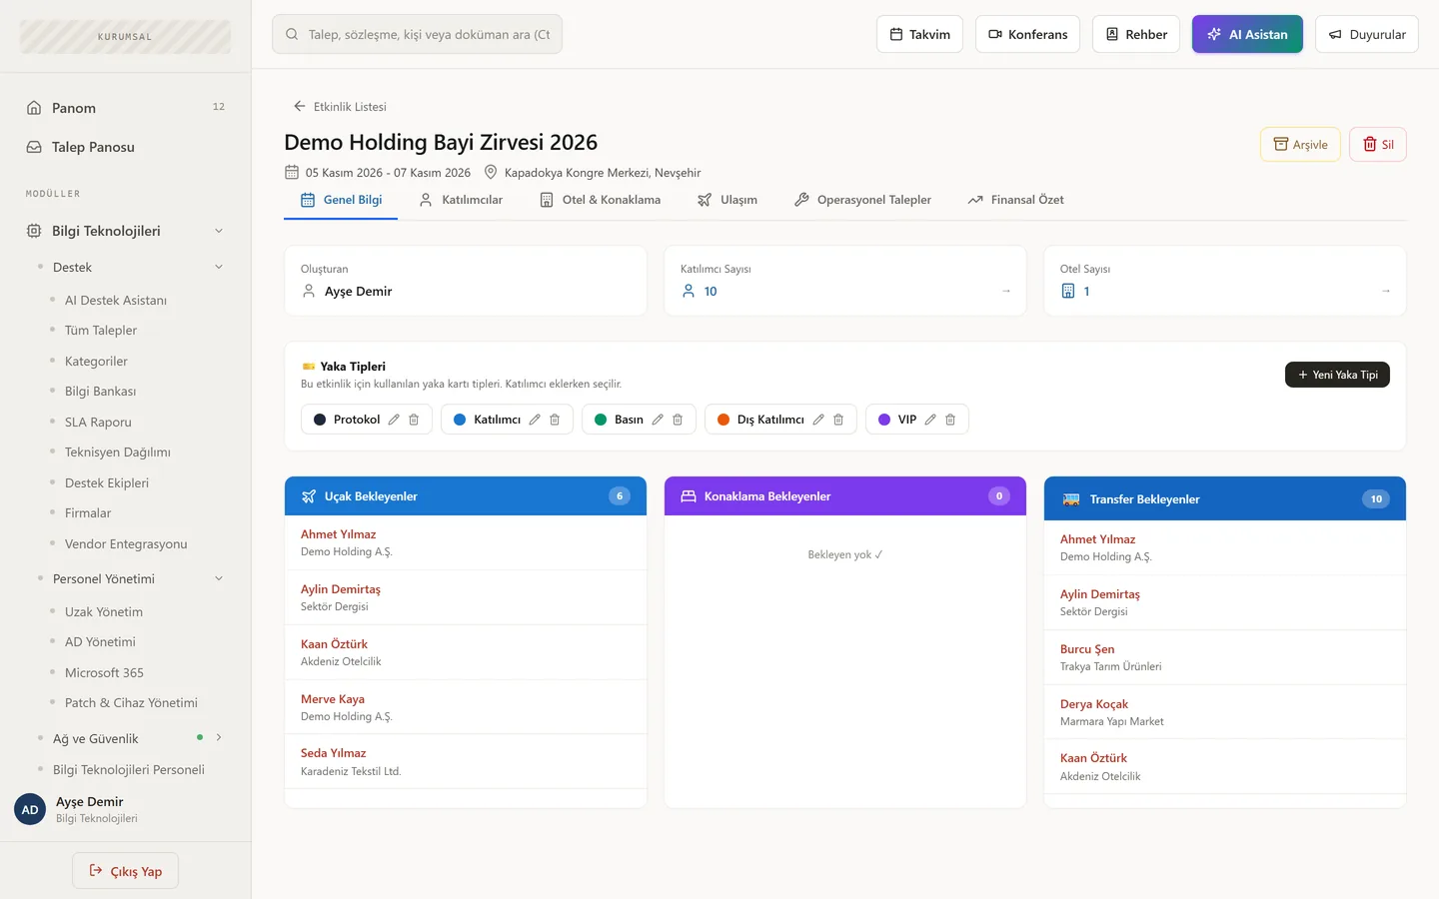This screenshot has height=899, width=1439.
Task: Switch to the Katılımcılar tab
Action: coord(461,200)
